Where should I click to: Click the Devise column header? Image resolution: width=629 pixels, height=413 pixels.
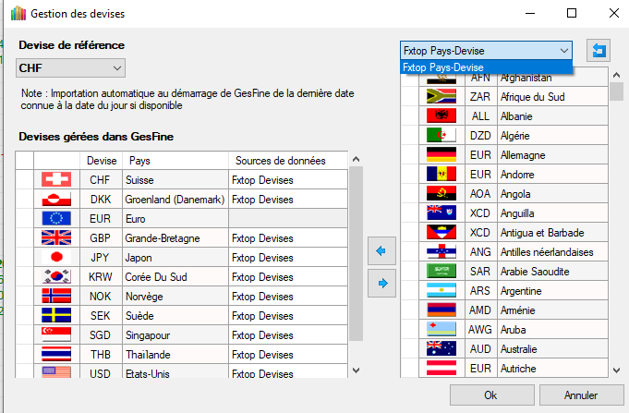click(x=101, y=161)
